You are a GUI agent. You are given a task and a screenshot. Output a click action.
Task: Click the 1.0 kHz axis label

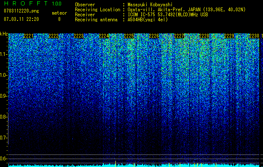[x=4, y=75]
